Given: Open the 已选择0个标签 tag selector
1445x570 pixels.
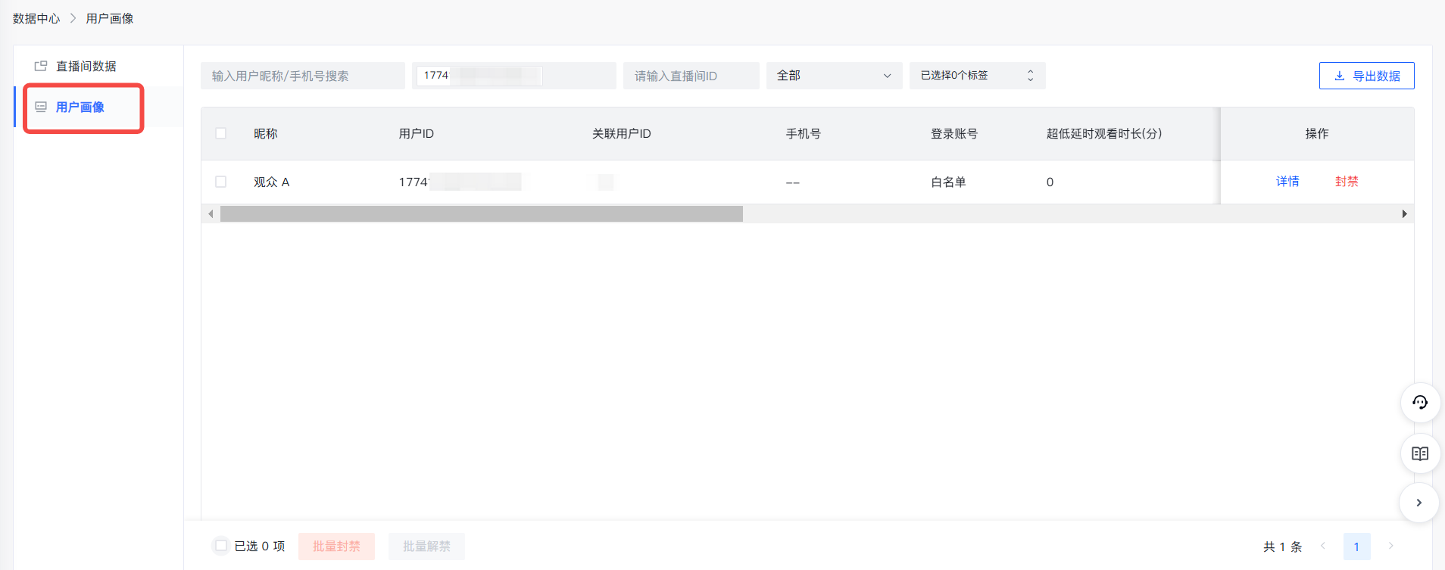Looking at the screenshot, I should 977,76.
